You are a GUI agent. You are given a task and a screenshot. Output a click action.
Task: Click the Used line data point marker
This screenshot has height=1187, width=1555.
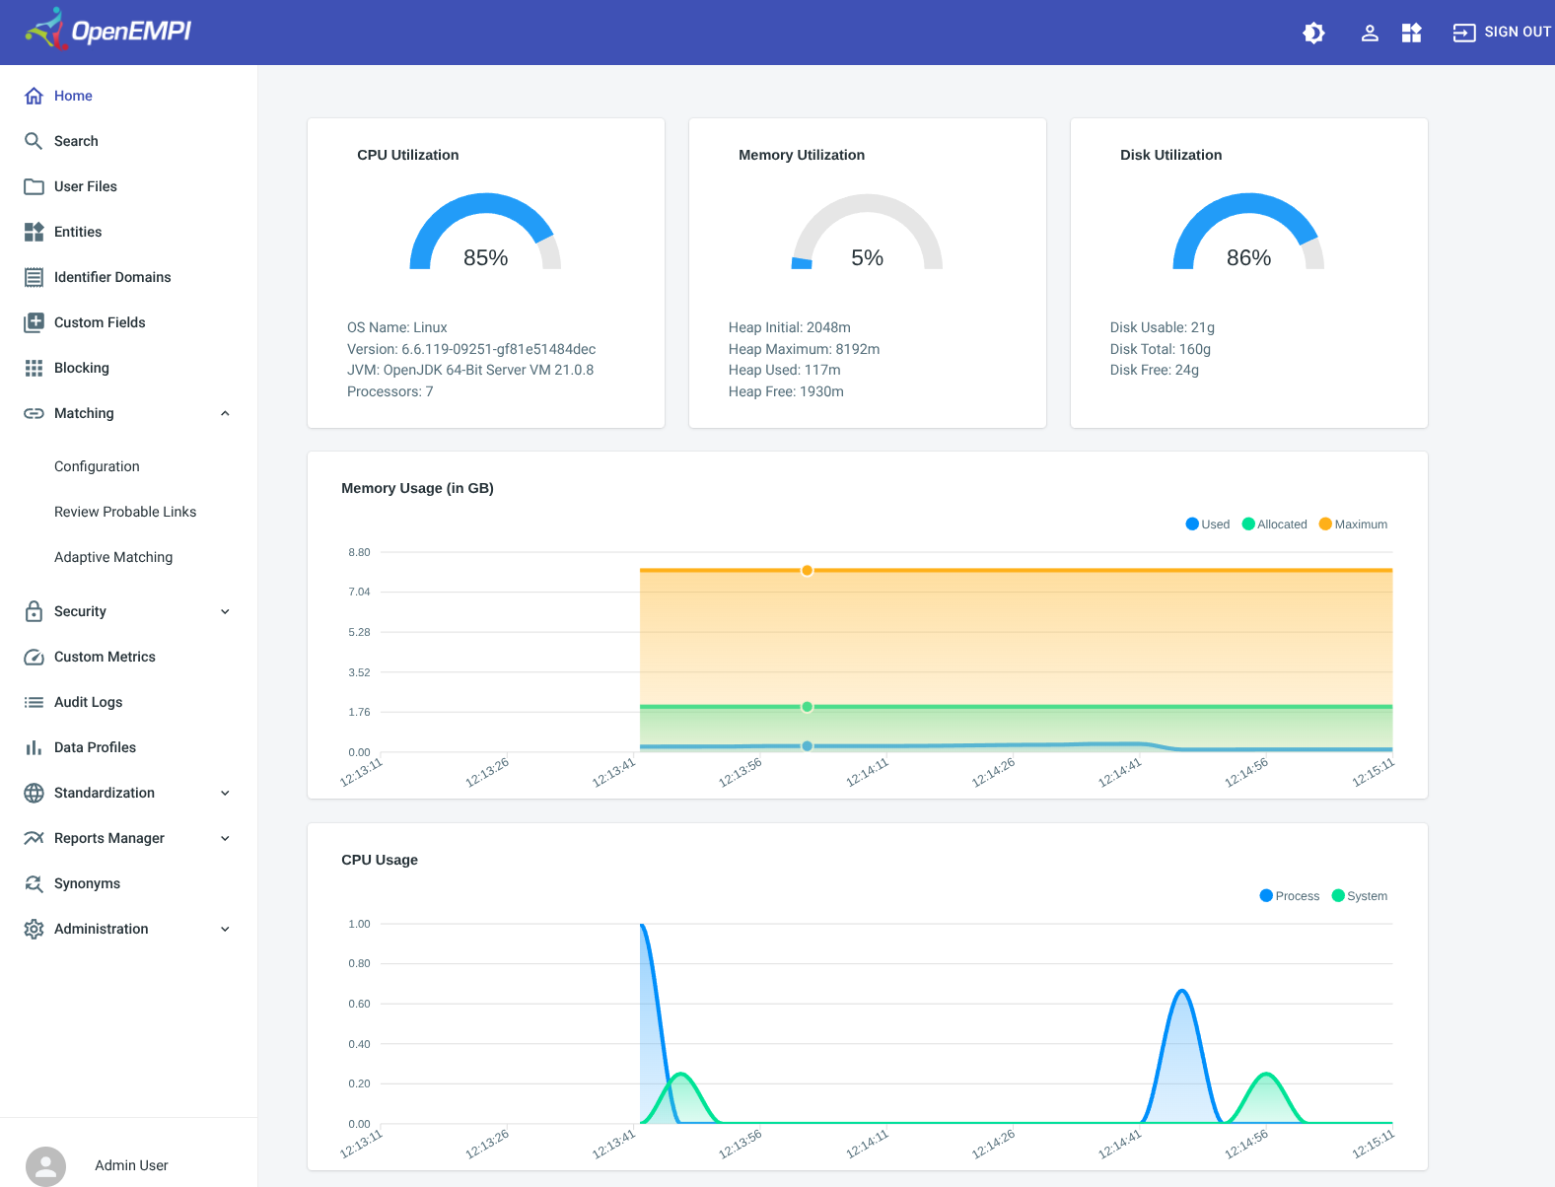[x=807, y=746]
